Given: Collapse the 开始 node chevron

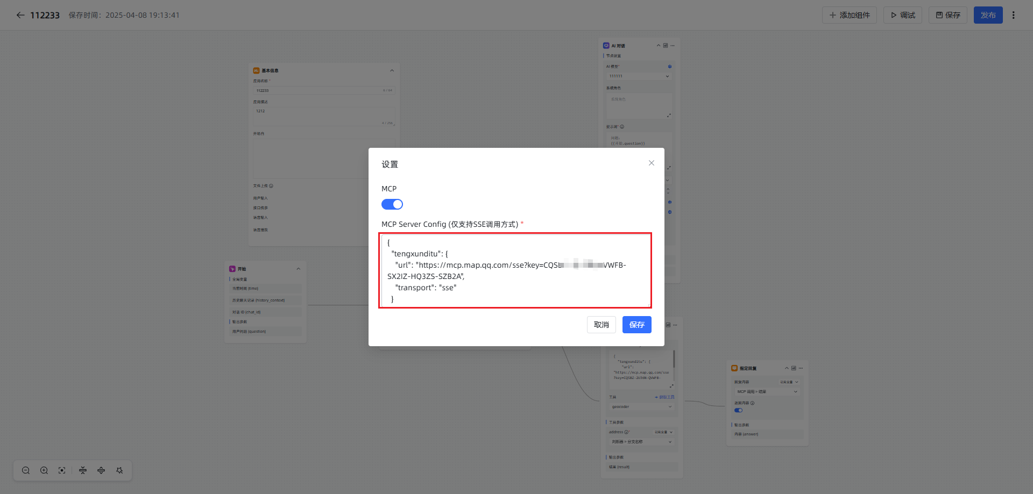Looking at the screenshot, I should click(298, 269).
